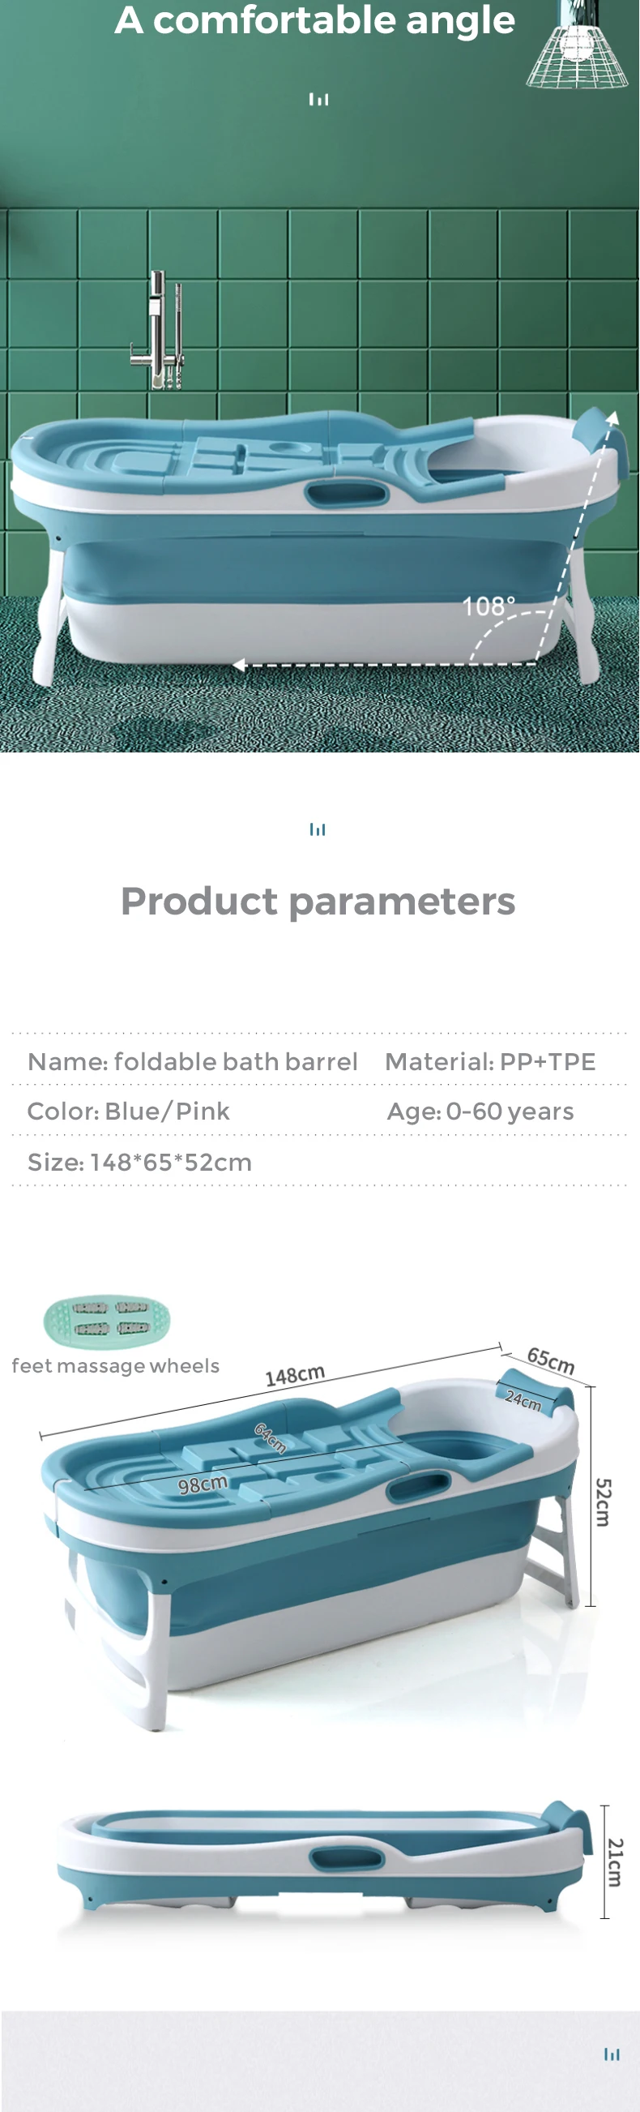Click the feet massage wheels picture
The image size is (640, 2112).
pos(106,1319)
